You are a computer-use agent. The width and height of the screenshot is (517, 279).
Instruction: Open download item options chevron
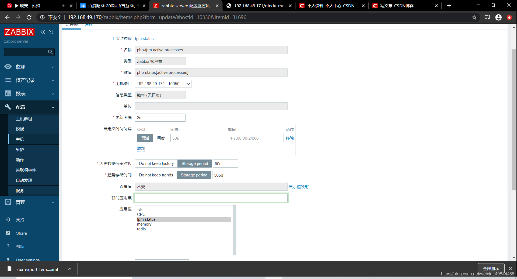(x=70, y=269)
